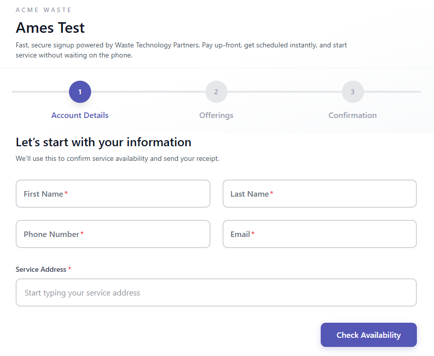Focus the Email input box
This screenshot has width=434, height=356.
pyautogui.click(x=319, y=234)
